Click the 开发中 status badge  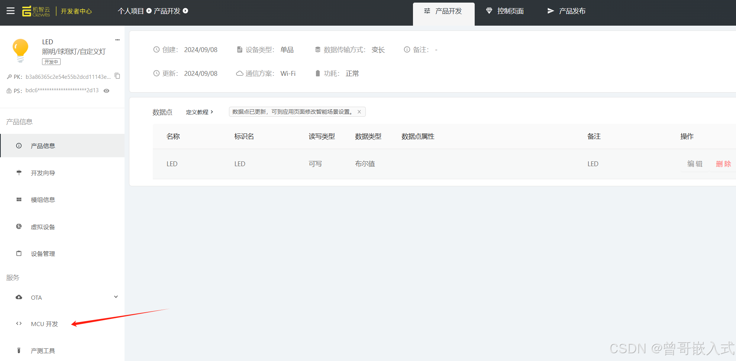(x=51, y=62)
